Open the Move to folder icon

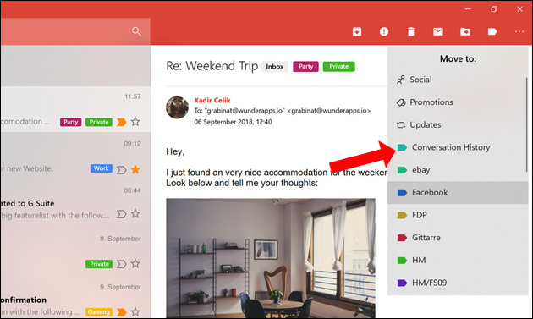coord(465,31)
